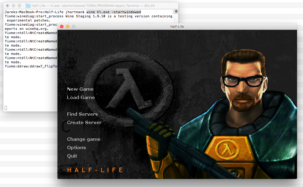
Task: Open the Options menu item
Action: pyautogui.click(x=76, y=148)
